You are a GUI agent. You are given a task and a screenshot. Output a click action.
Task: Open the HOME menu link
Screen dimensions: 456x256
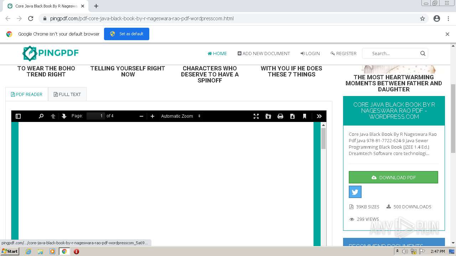pyautogui.click(x=217, y=53)
